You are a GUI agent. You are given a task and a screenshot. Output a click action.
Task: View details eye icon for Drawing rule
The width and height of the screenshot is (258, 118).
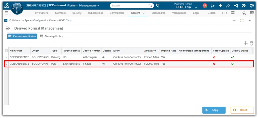point(103,57)
